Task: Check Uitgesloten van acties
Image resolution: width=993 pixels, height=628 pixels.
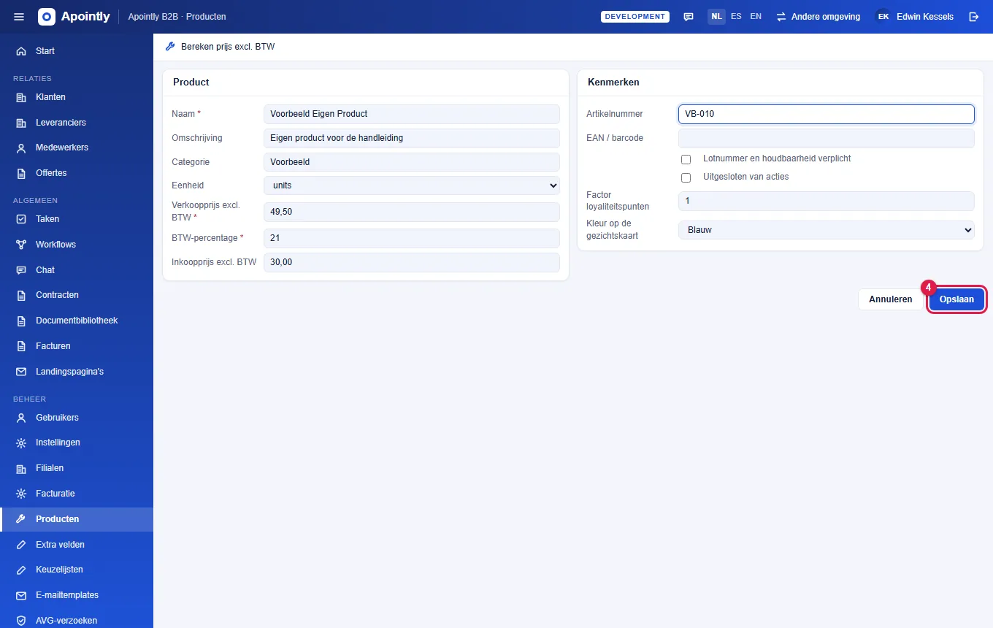Action: click(686, 177)
